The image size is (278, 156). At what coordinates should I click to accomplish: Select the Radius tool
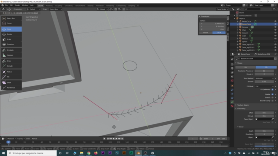click(11, 72)
